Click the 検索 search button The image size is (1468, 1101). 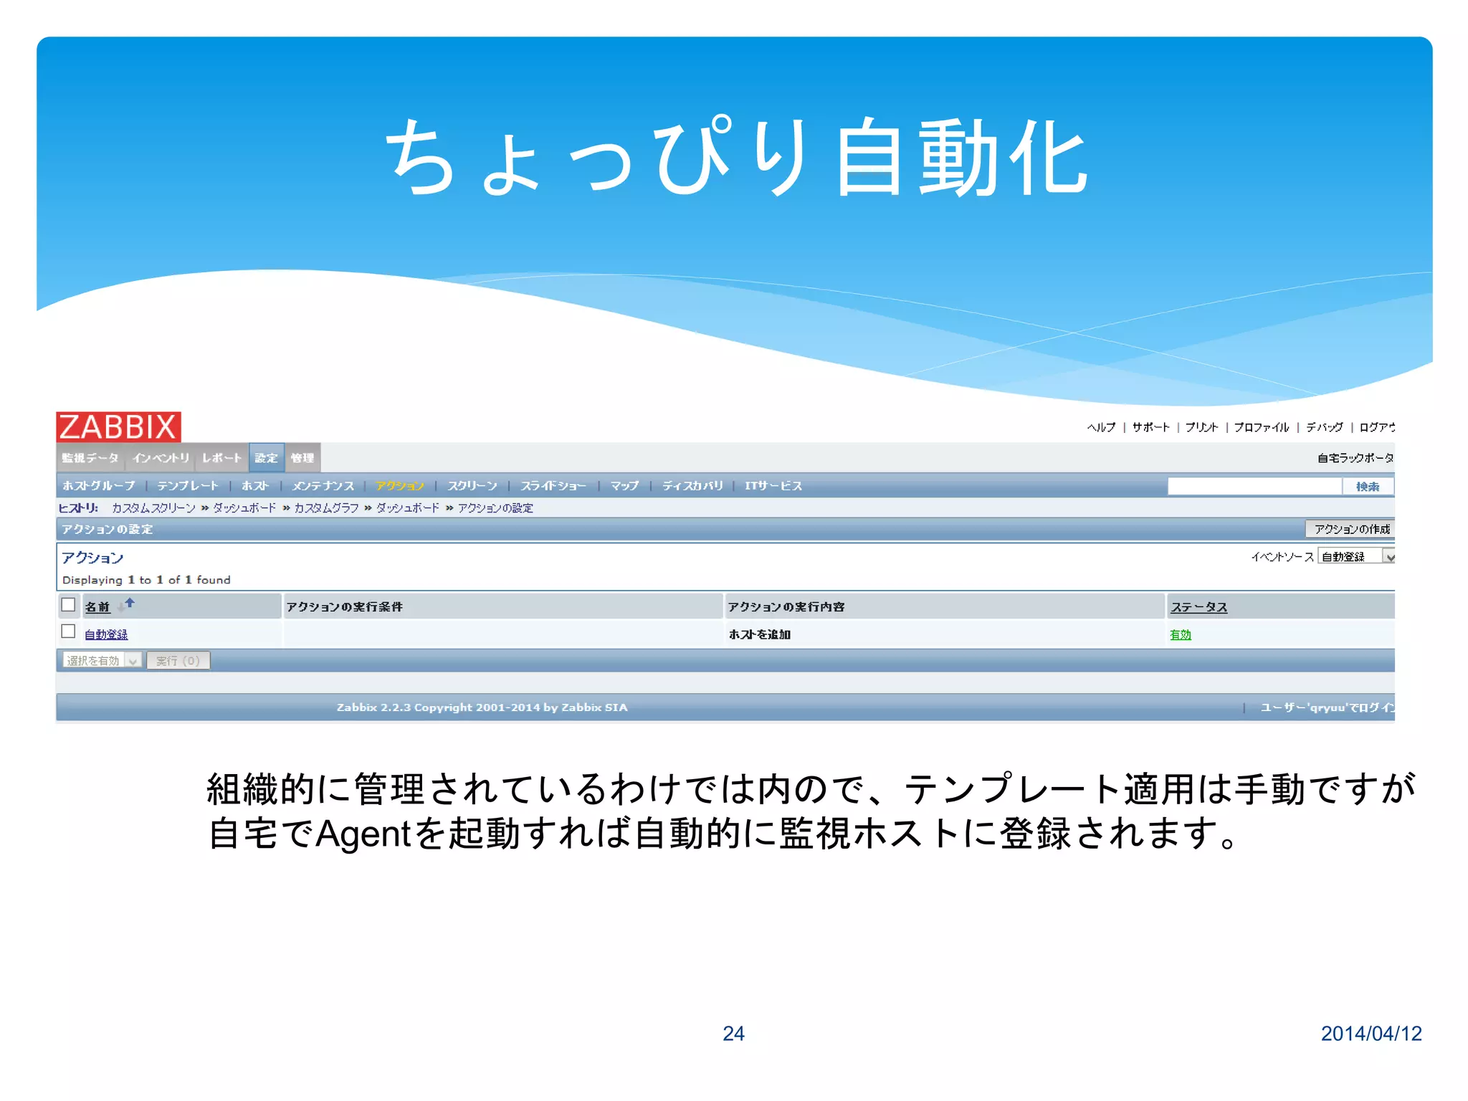pos(1368,487)
